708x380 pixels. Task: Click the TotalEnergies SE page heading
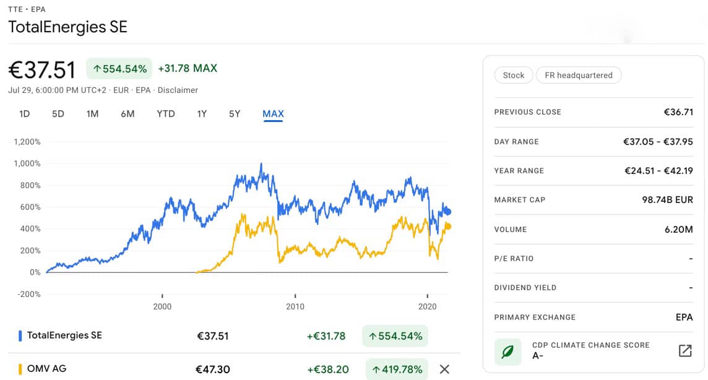pos(67,27)
